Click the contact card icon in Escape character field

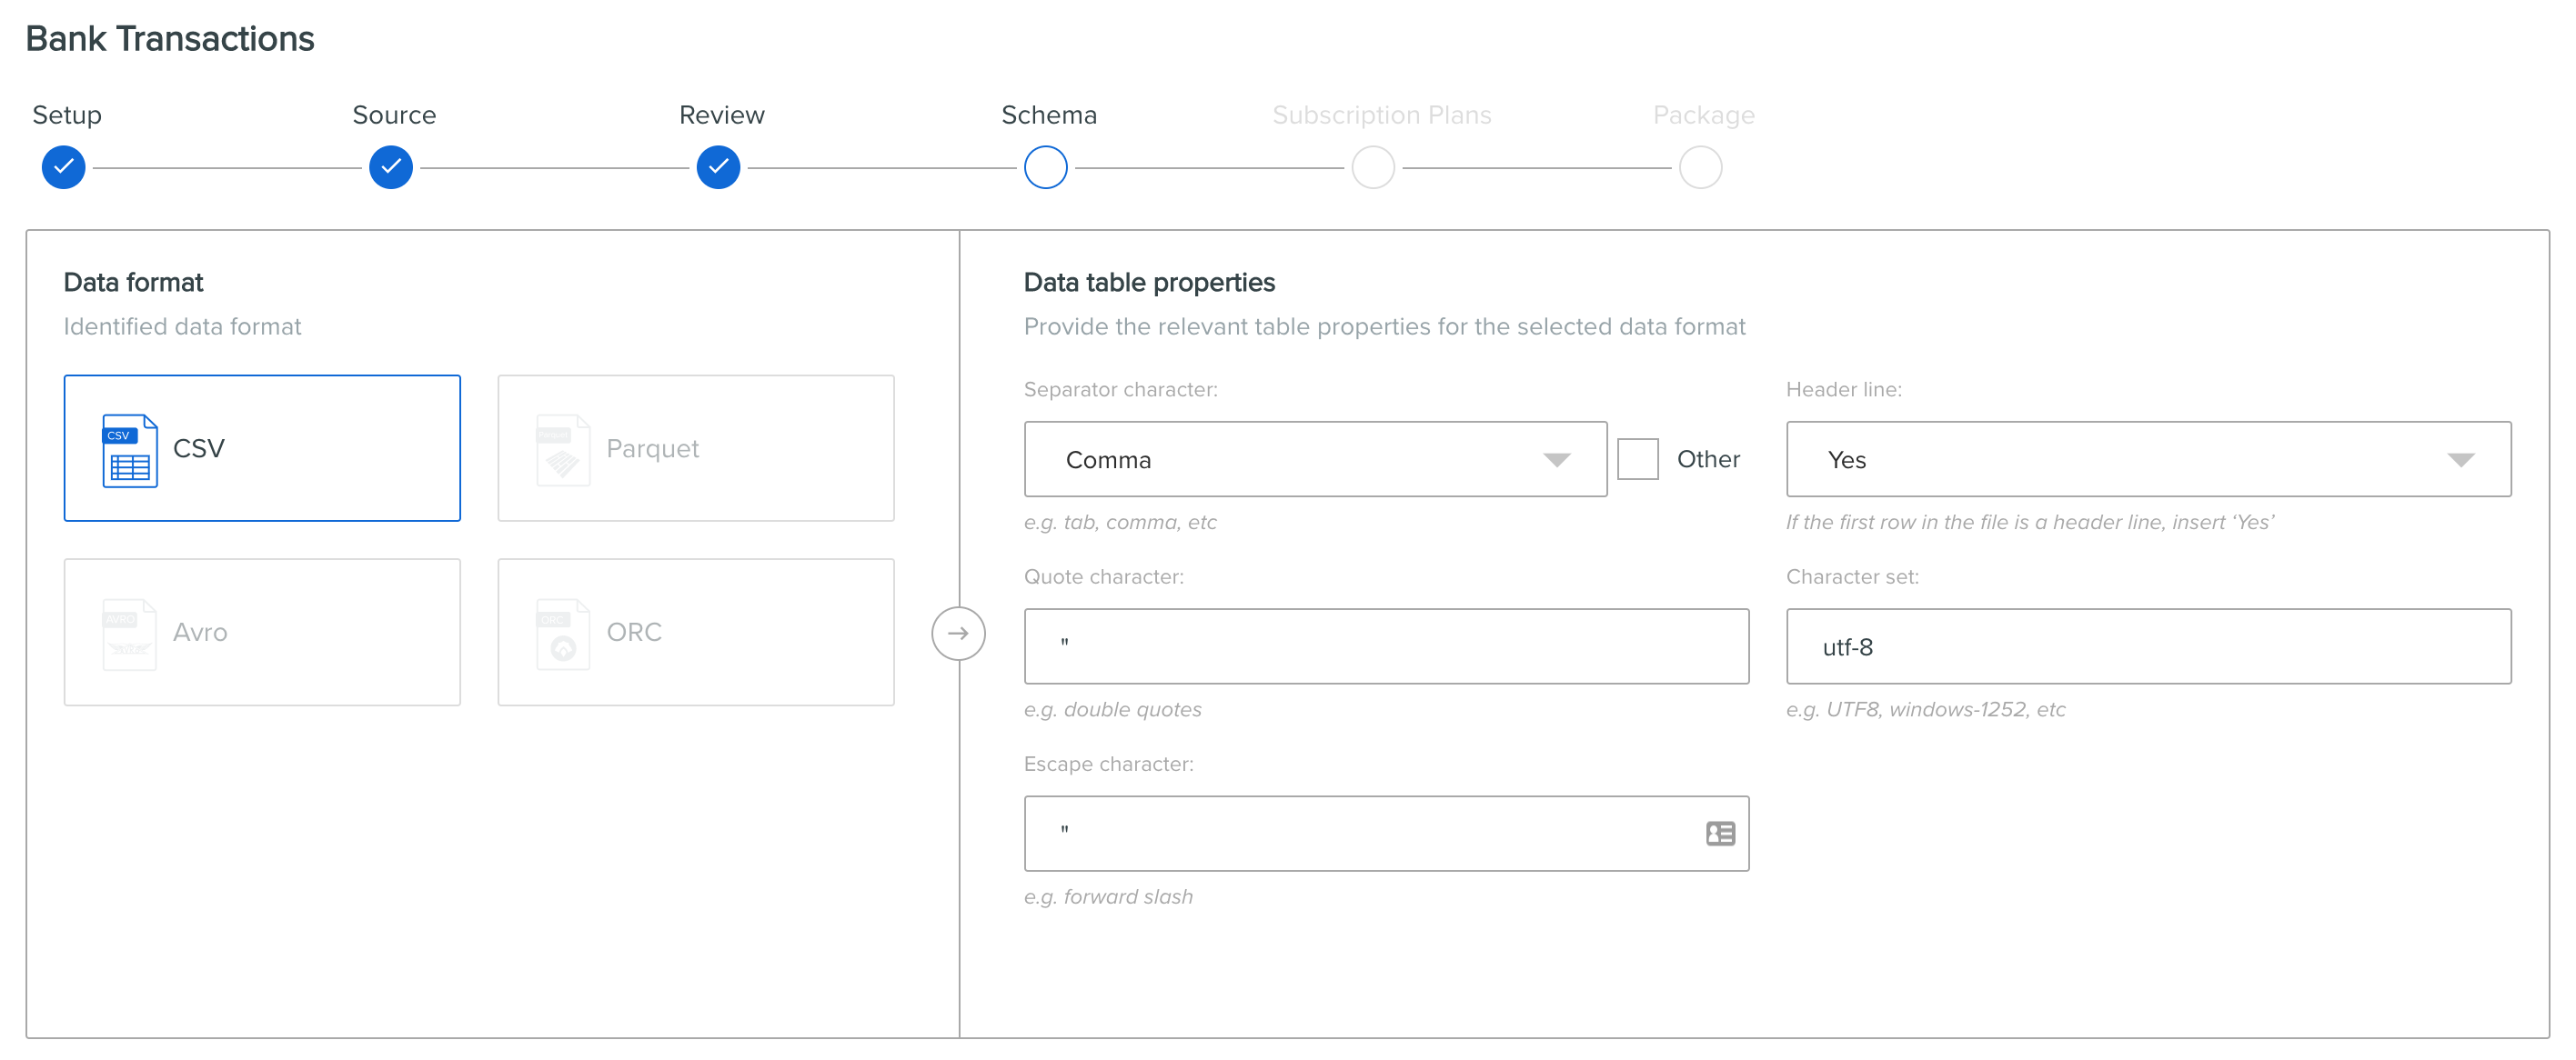click(x=1720, y=834)
